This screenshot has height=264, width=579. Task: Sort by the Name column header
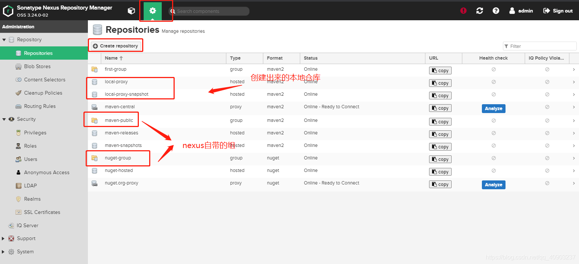click(164, 58)
